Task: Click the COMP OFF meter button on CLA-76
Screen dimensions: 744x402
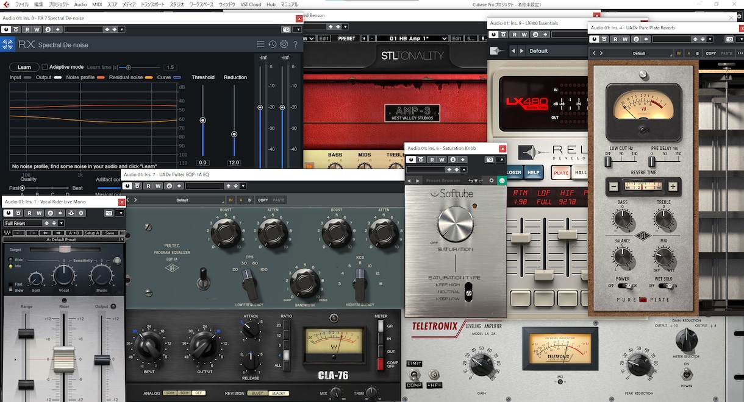Action: 381,364
